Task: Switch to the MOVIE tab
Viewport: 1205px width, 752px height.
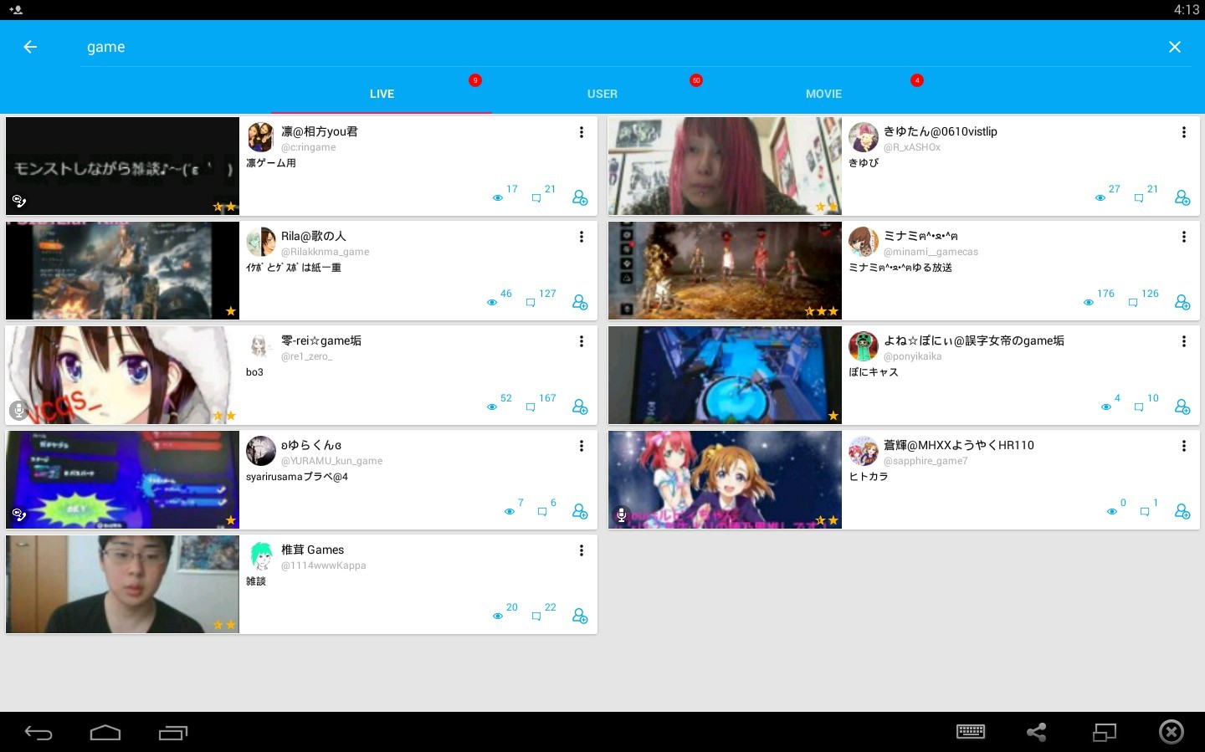Action: click(823, 93)
